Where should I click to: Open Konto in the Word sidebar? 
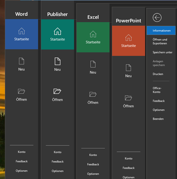[x=22, y=152]
